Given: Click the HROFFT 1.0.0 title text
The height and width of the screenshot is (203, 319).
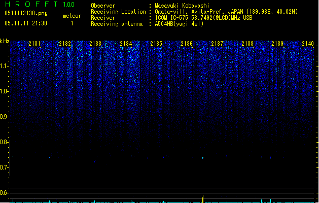Looking at the screenshot, I should pos(40,4).
